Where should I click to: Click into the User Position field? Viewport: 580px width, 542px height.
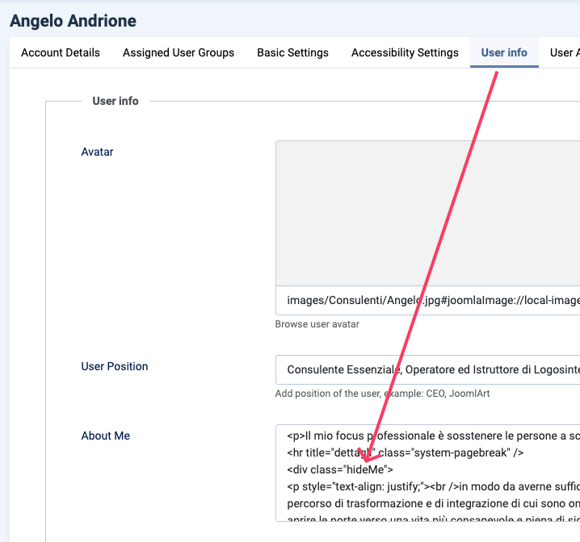(x=428, y=370)
